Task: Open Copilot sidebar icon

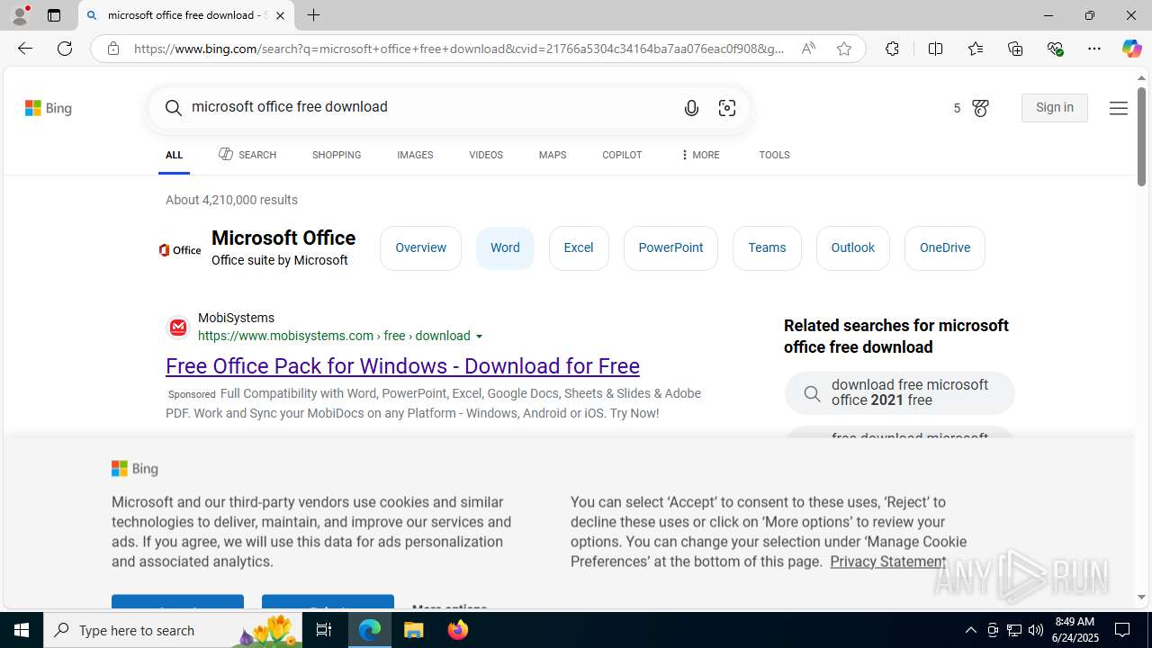Action: 1131,49
